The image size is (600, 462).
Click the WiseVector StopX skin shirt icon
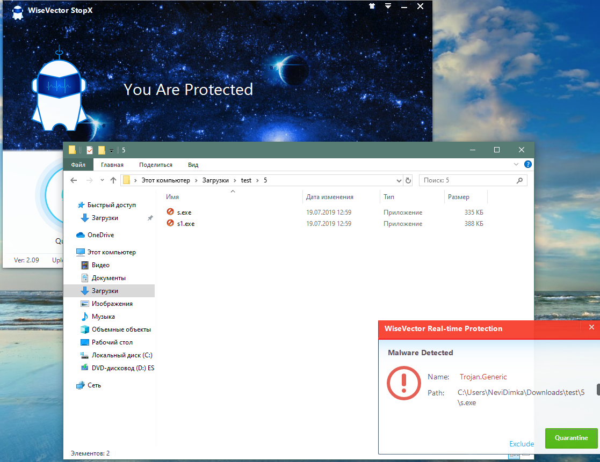(372, 6)
